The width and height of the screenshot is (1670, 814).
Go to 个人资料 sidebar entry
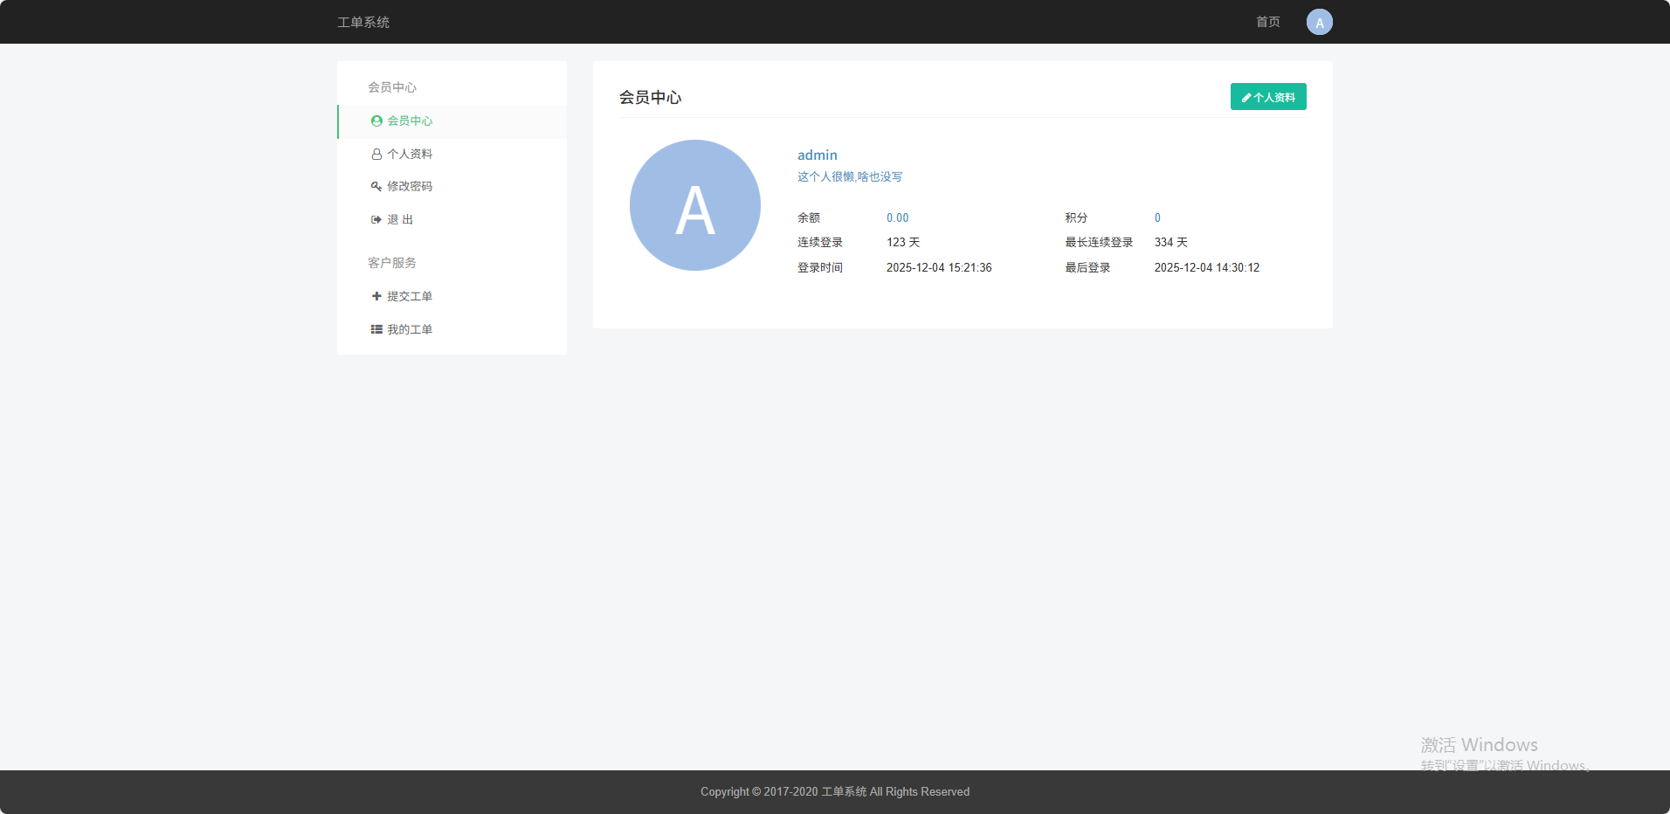tap(410, 155)
